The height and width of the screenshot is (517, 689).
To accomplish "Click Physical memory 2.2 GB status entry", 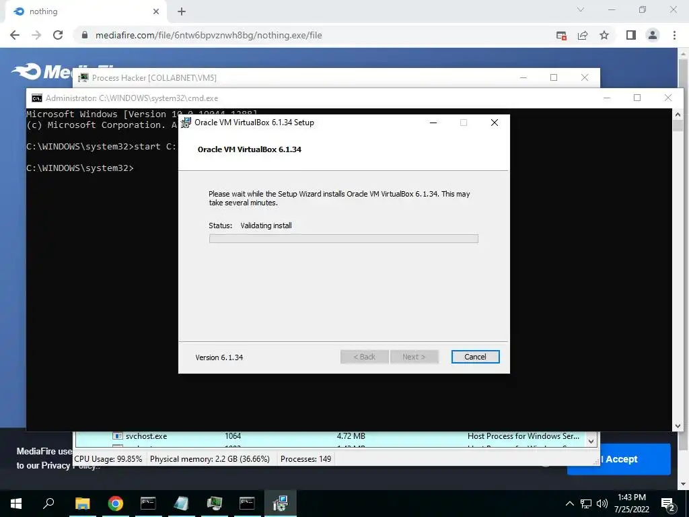I will (210, 459).
